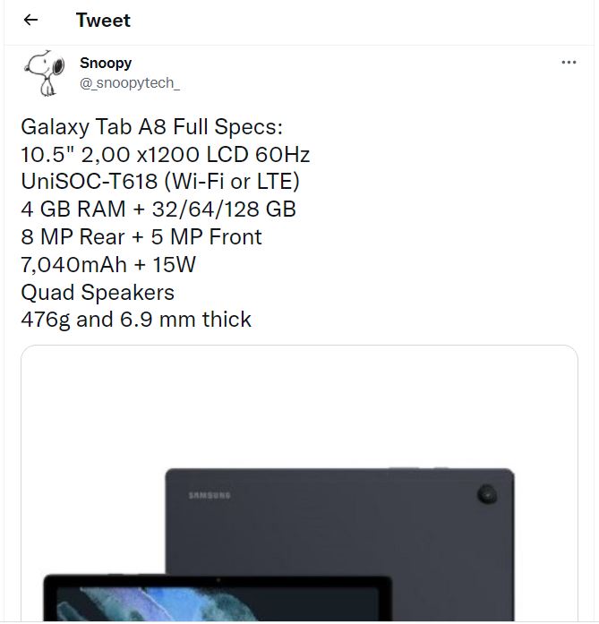
Task: Go back using the left arrow icon
Action: click(30, 20)
